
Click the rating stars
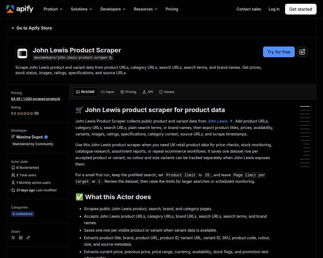coord(25,113)
